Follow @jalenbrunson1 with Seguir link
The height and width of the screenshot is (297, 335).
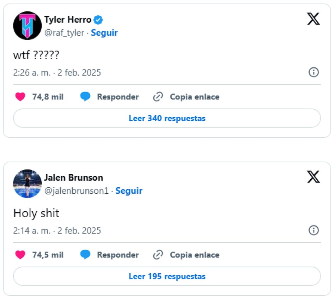click(129, 191)
